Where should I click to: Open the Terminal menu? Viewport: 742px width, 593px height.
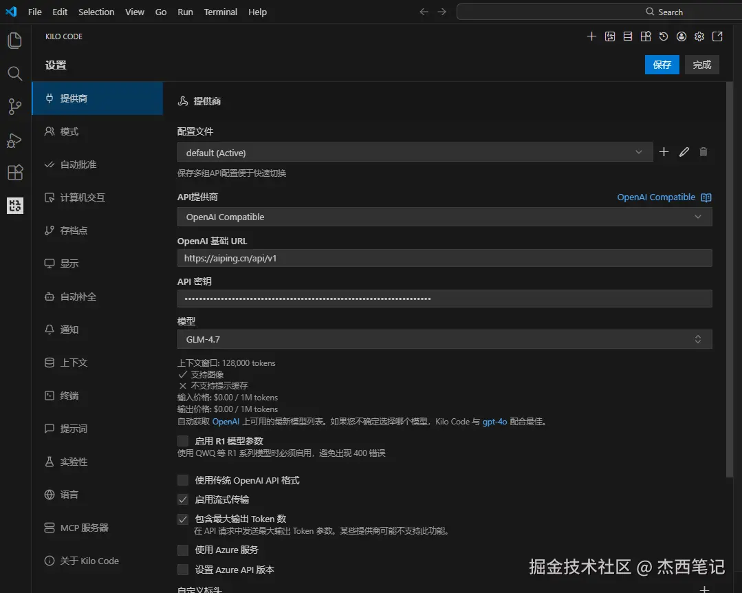click(221, 12)
